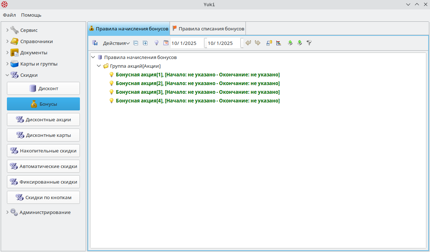Click the save icon in the toolbar

95,43
